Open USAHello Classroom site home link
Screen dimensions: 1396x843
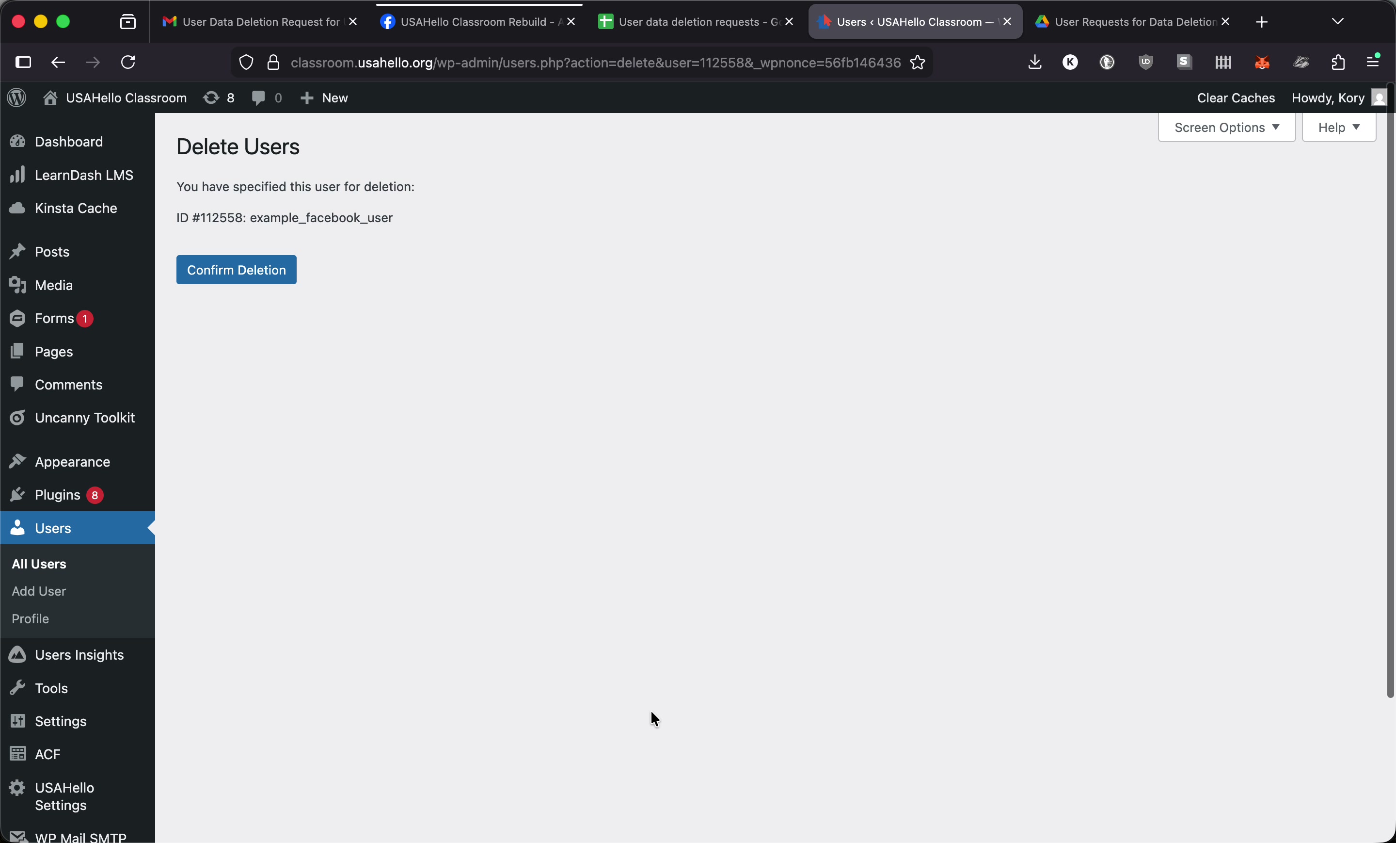coord(115,97)
